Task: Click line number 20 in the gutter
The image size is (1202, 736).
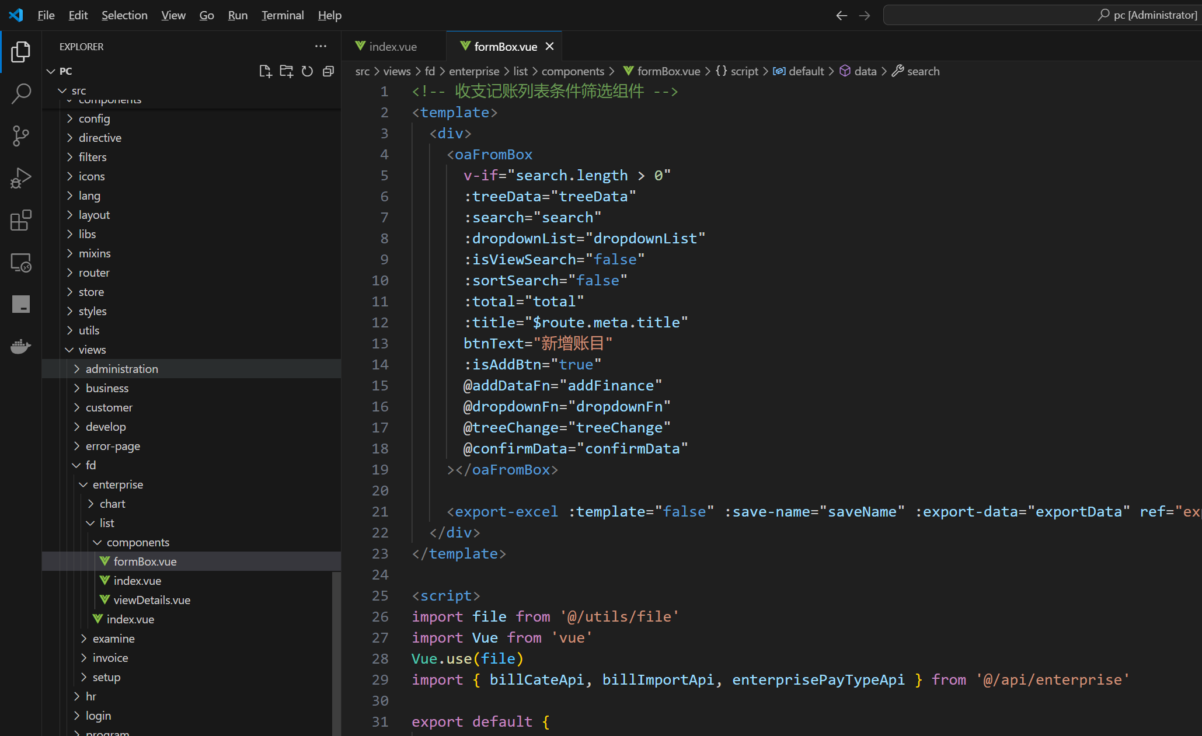Action: [380, 491]
